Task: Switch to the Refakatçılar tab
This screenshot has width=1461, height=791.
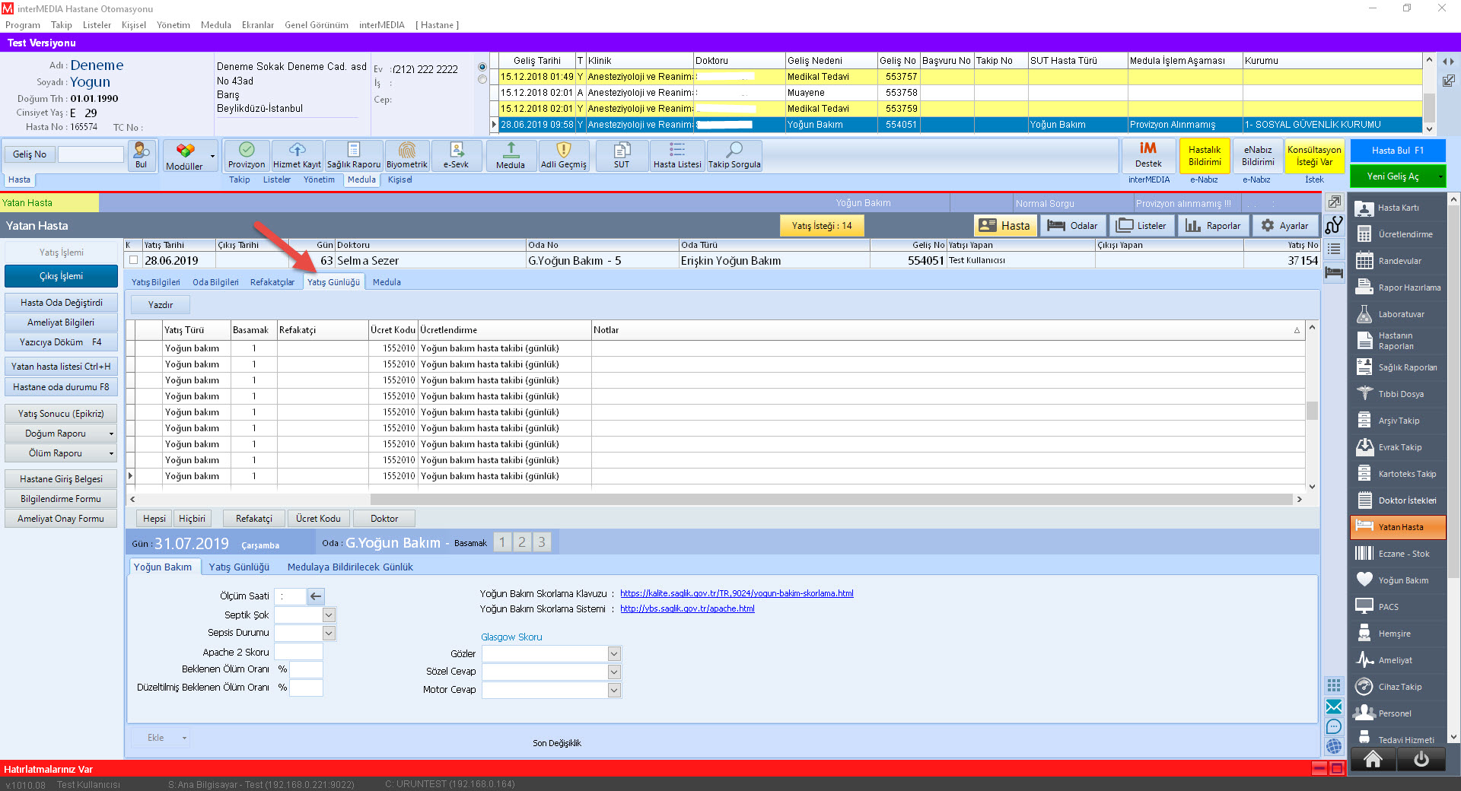Action: coord(272,282)
